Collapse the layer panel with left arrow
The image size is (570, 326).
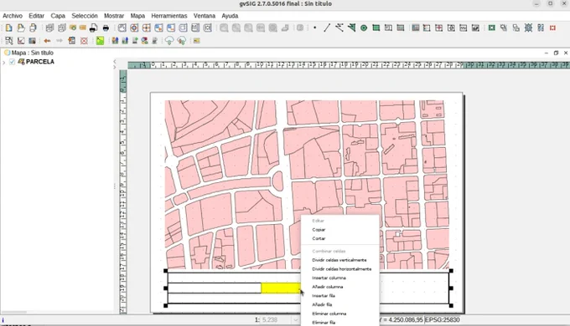pos(115,61)
